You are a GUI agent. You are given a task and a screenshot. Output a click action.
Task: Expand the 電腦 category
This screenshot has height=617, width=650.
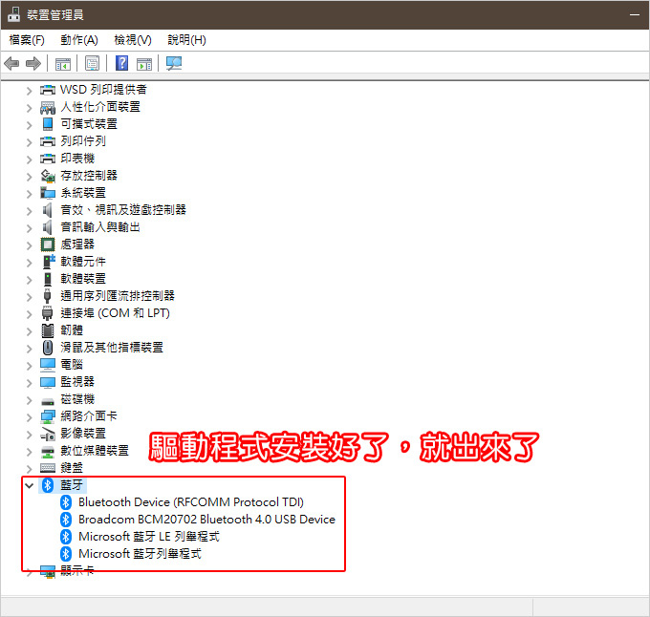(29, 366)
